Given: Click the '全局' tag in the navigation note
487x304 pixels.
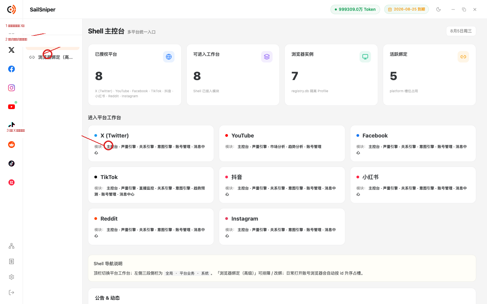Looking at the screenshot, I should click(169, 273).
